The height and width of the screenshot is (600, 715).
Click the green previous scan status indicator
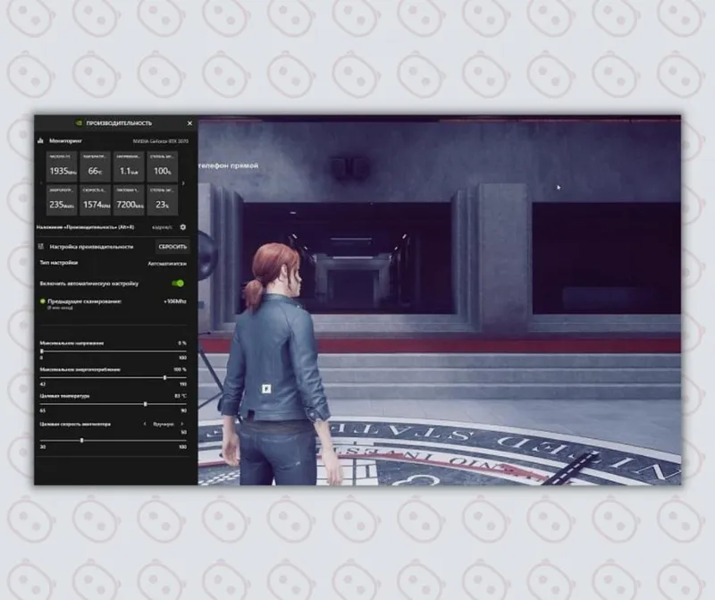pos(43,301)
